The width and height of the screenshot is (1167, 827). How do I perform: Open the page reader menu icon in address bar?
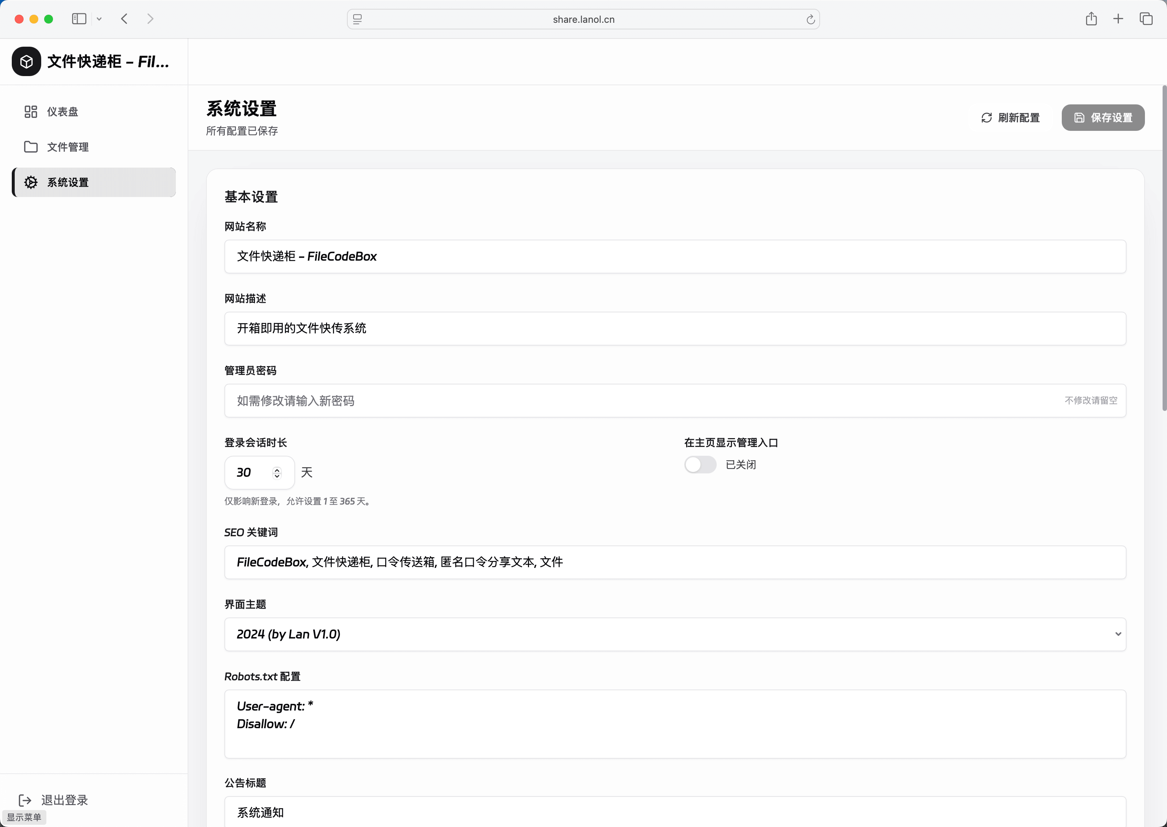pyautogui.click(x=357, y=19)
